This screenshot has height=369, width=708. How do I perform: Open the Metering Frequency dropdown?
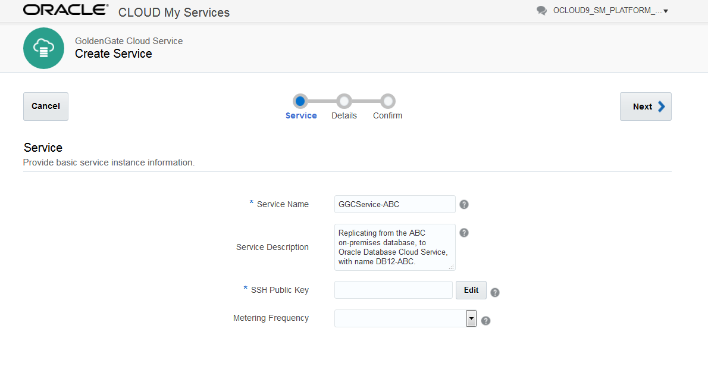[471, 318]
